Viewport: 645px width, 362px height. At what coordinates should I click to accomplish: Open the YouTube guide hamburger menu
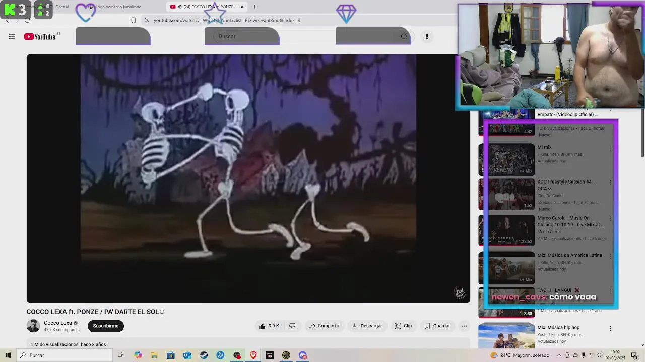12,36
